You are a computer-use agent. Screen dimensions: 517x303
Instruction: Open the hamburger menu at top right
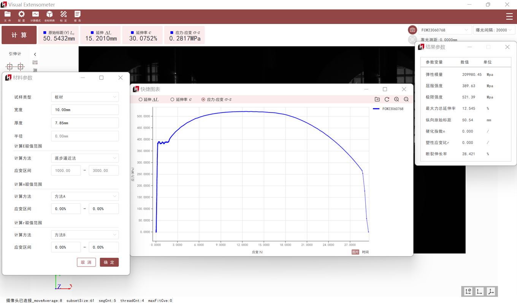pyautogui.click(x=509, y=16)
